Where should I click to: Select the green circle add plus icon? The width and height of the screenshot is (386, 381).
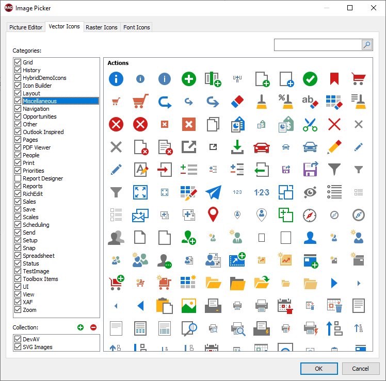(189, 79)
